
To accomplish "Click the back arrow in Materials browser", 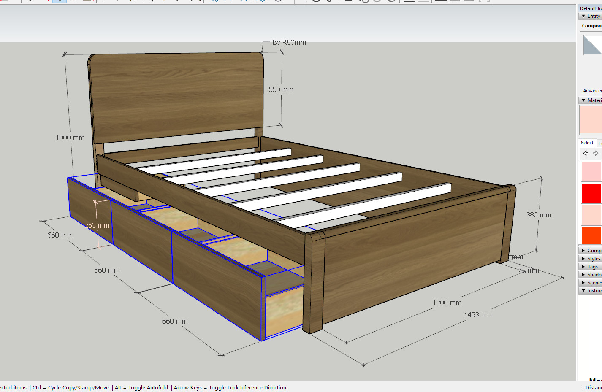I will point(586,153).
